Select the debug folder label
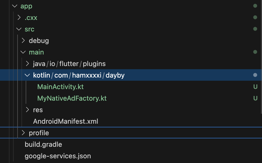This screenshot has width=262, height=163. (x=39, y=41)
